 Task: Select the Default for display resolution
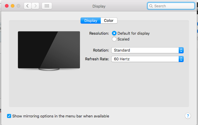[x=114, y=33]
